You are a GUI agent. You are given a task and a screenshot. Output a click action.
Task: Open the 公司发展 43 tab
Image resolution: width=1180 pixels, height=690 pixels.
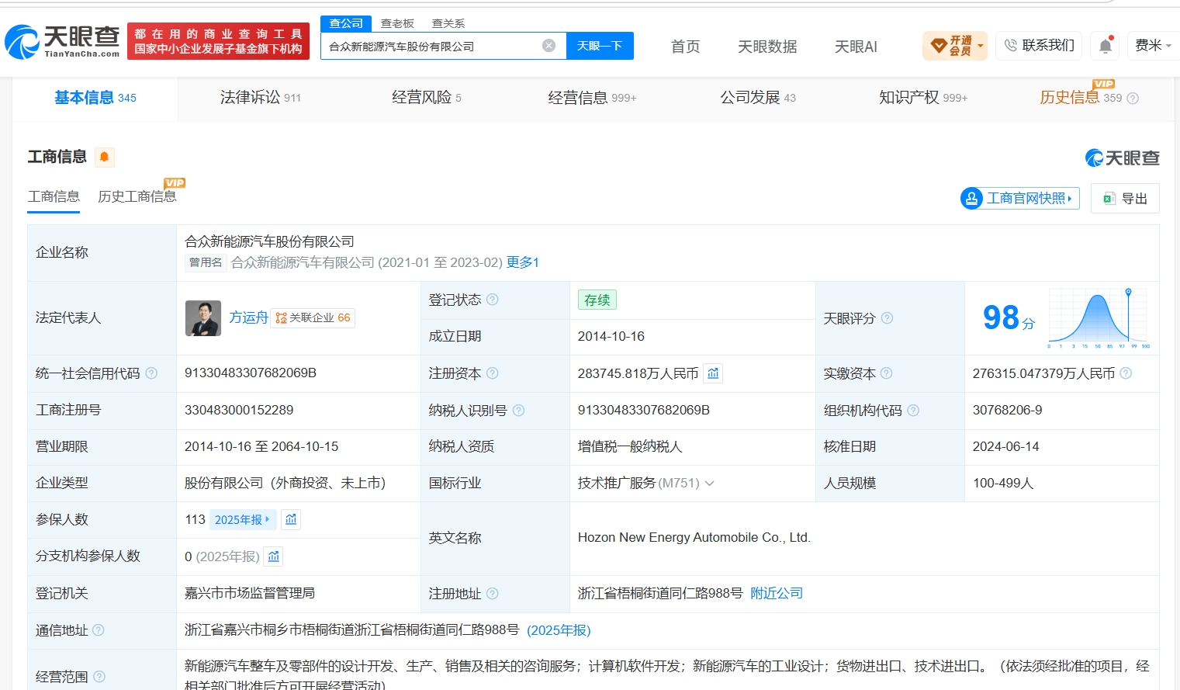click(758, 98)
